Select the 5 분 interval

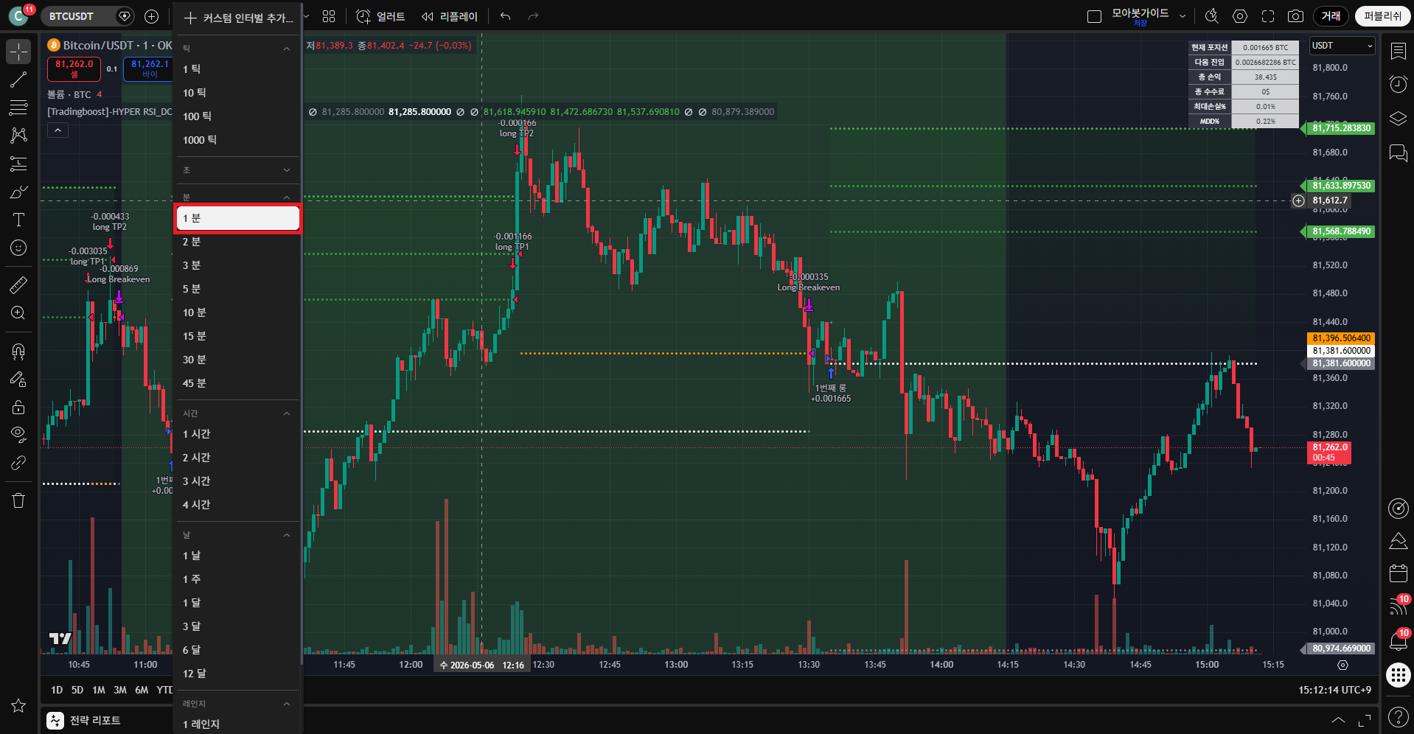pos(237,289)
